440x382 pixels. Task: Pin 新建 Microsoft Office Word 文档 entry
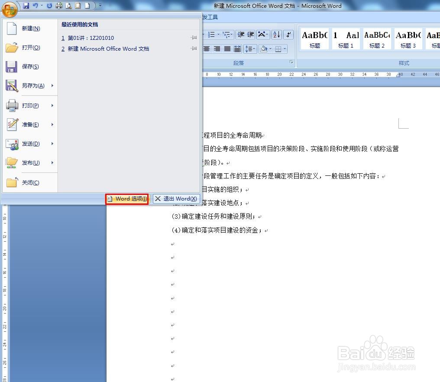click(x=194, y=49)
